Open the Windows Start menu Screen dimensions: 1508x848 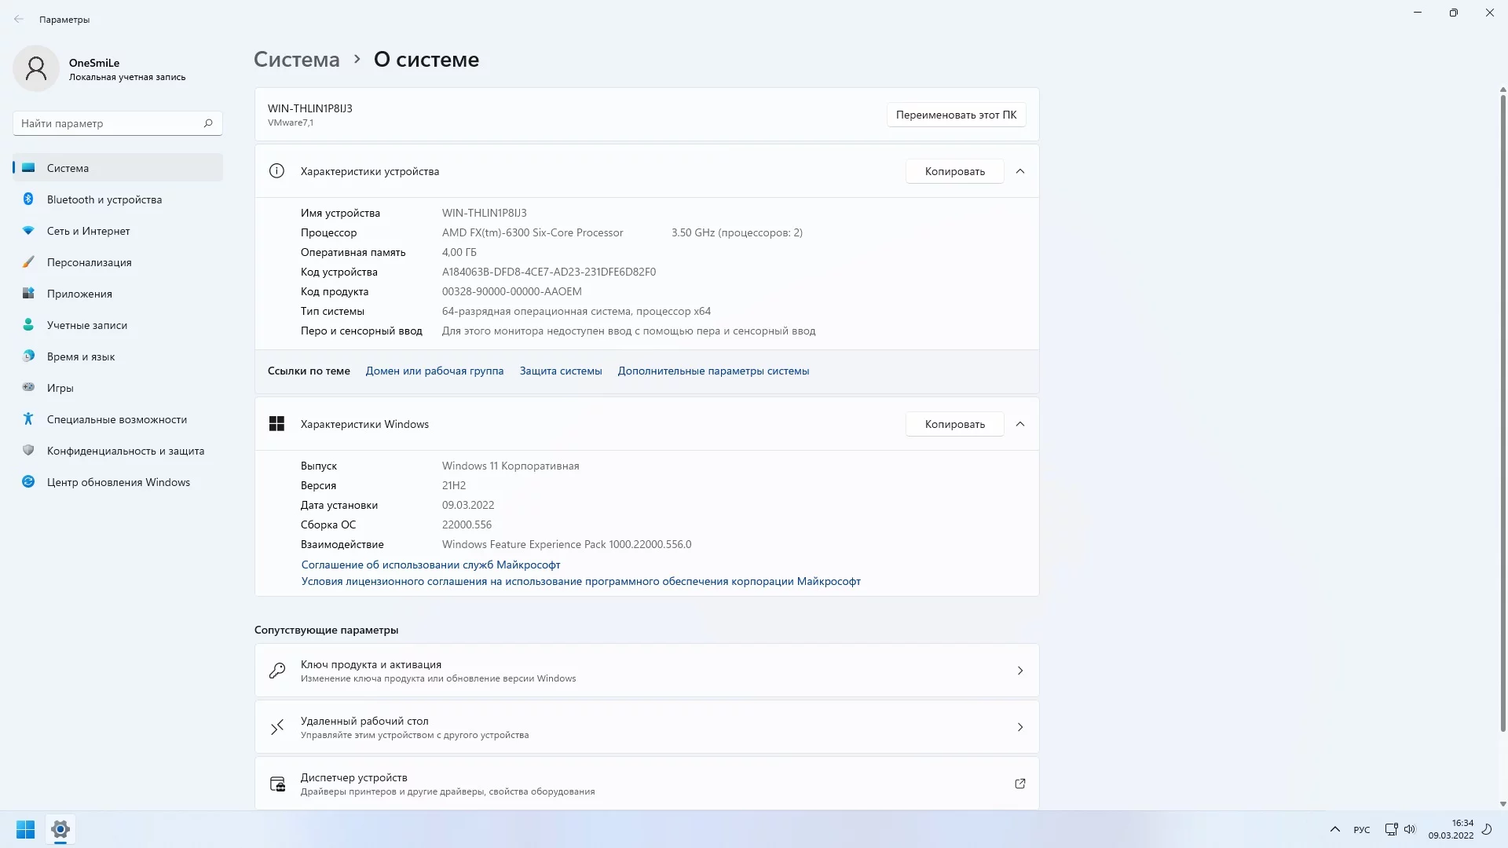(25, 829)
